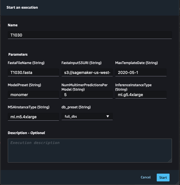The width and height of the screenshot is (180, 185).
Task: Focus the Execution description text area
Action: 90,151
